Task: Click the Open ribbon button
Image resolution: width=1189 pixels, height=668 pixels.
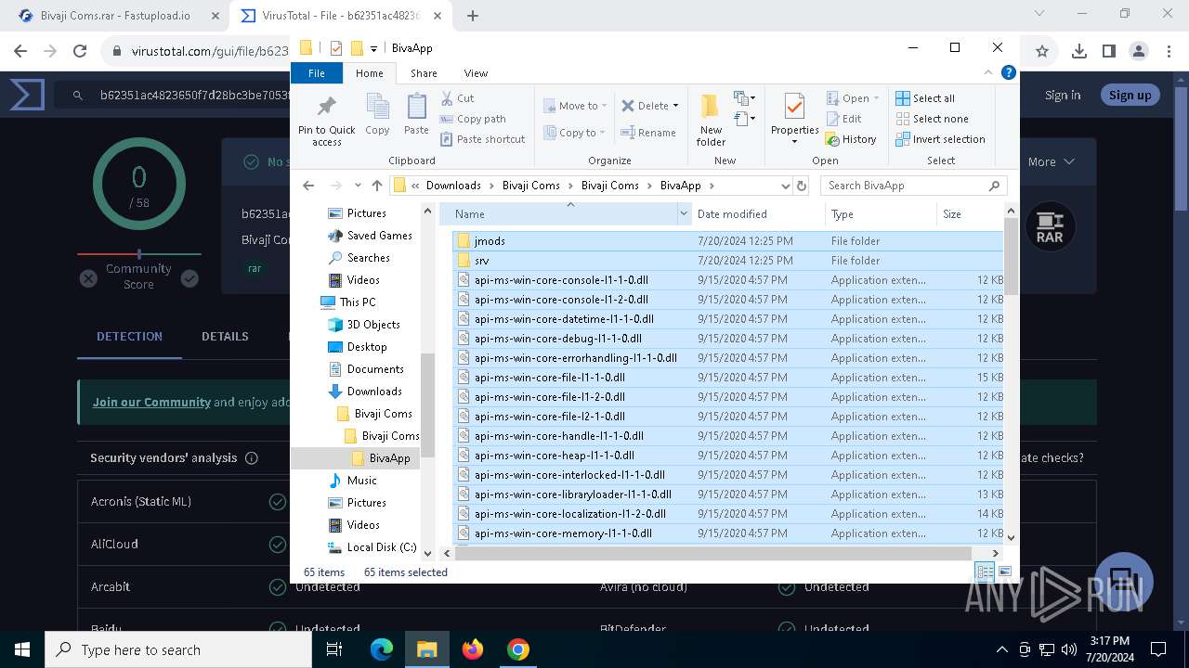Action: point(853,98)
